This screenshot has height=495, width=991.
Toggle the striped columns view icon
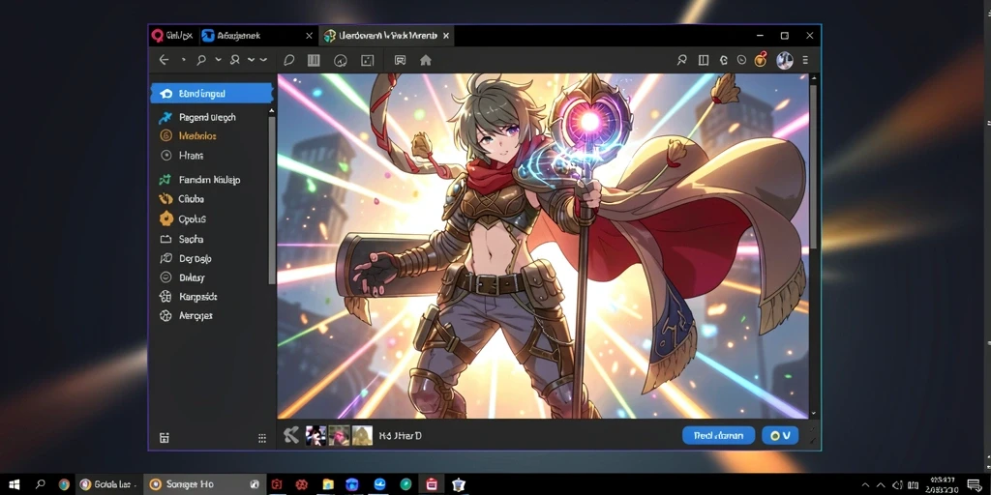[x=314, y=61]
